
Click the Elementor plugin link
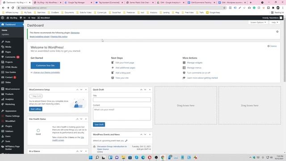tap(75, 33)
